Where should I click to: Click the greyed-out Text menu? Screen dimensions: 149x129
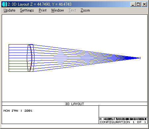(73, 10)
